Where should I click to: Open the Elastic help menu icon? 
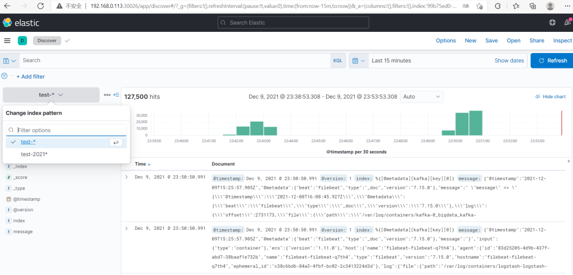point(552,23)
